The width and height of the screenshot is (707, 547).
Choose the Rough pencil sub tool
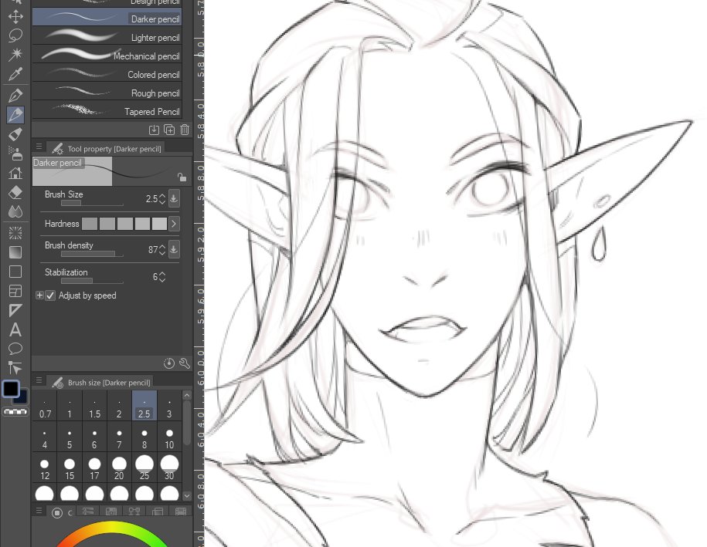point(107,93)
